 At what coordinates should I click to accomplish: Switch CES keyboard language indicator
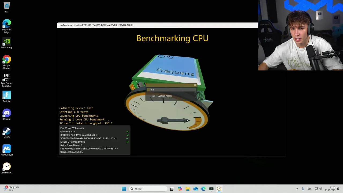coord(310,189)
